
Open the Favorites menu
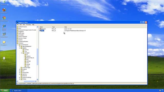[x=28, y=25]
